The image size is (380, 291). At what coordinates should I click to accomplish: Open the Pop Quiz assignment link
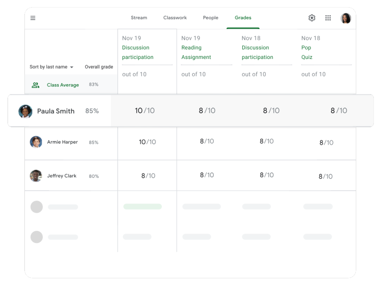tap(307, 52)
